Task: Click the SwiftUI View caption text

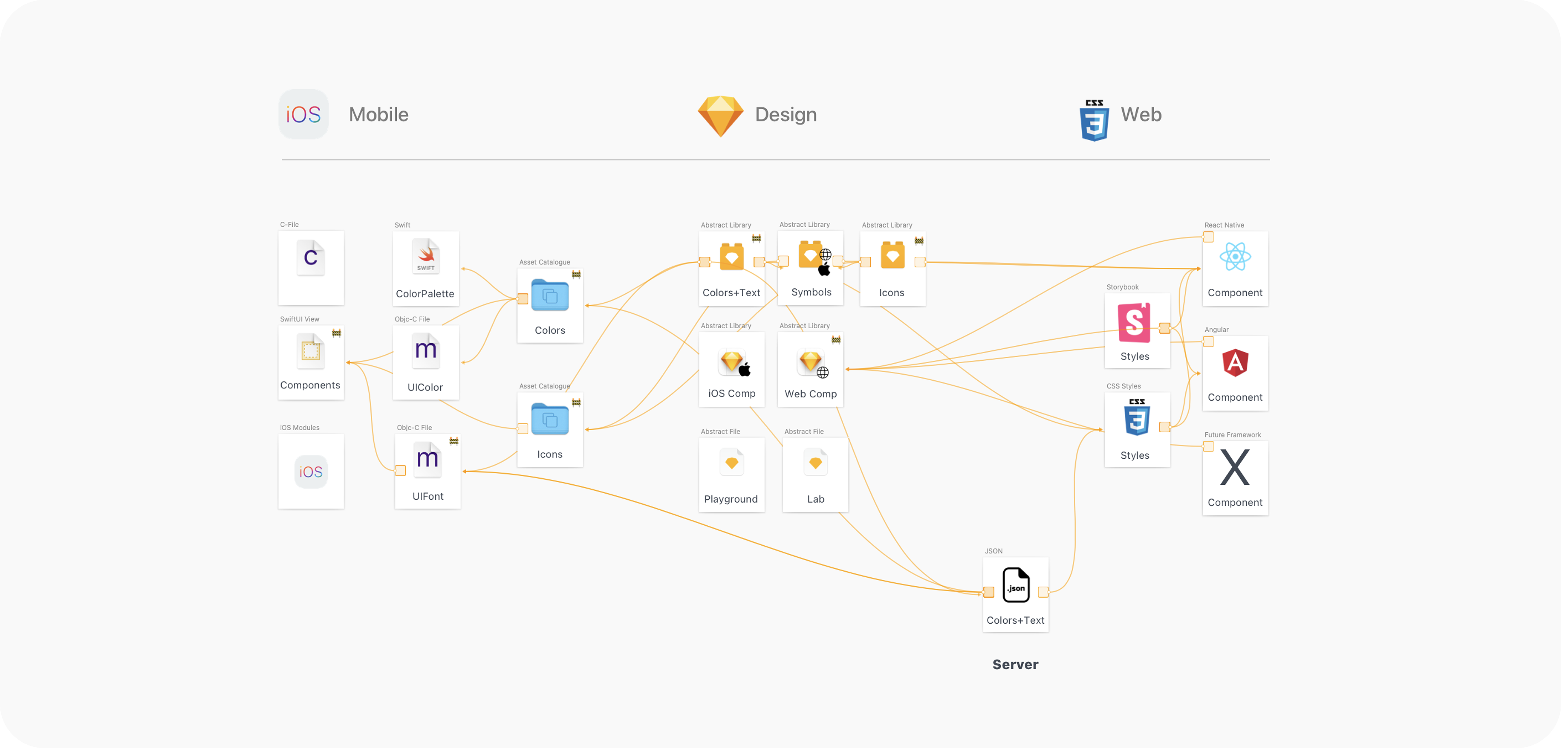Action: pos(299,319)
